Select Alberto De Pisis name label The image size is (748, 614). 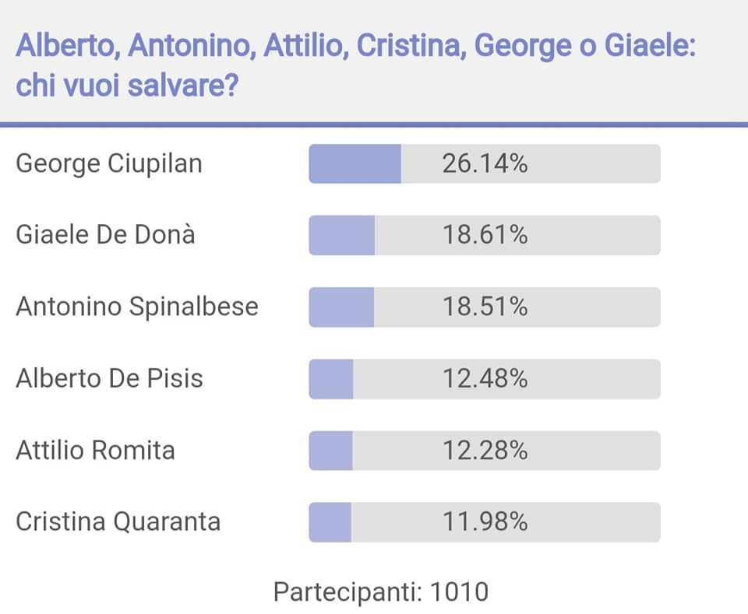109,379
